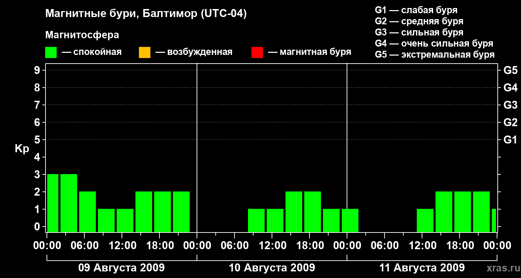Image resolution: width=521 pixels, height=278 pixels.
Task: Click the date label '09 Августа 2009'
Action: click(x=122, y=268)
